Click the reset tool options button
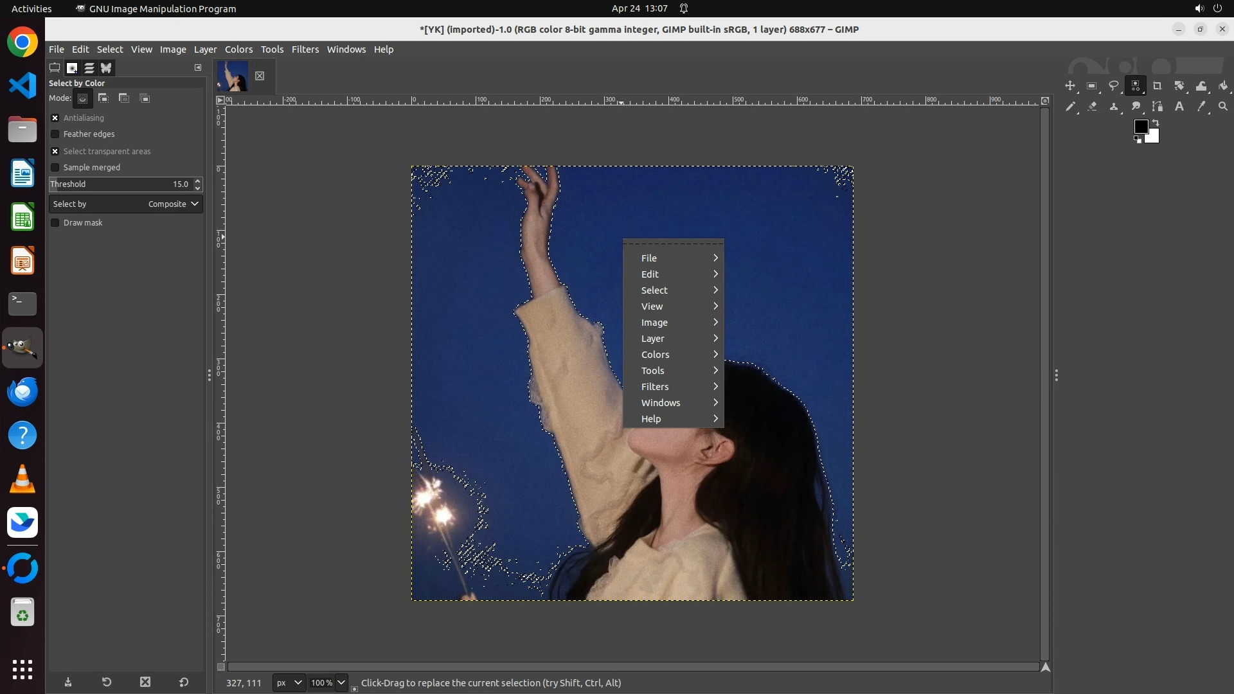Viewport: 1234px width, 694px height. (x=184, y=682)
